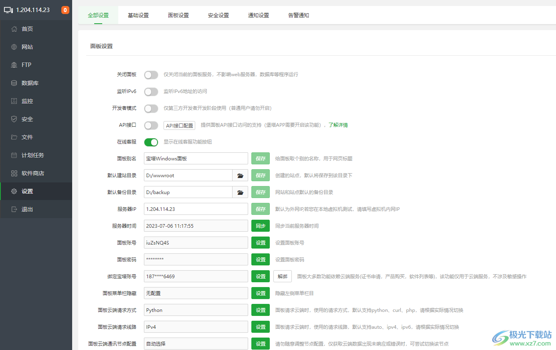
Task: Click the API接口配置 button
Action: pyautogui.click(x=180, y=125)
